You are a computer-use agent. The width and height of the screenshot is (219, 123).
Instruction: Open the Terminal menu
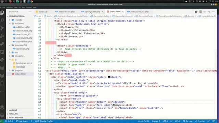(x=29, y=7)
